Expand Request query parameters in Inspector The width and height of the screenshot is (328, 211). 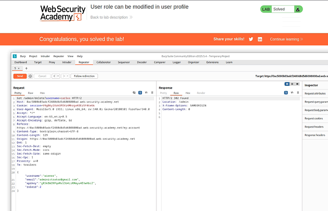315,102
